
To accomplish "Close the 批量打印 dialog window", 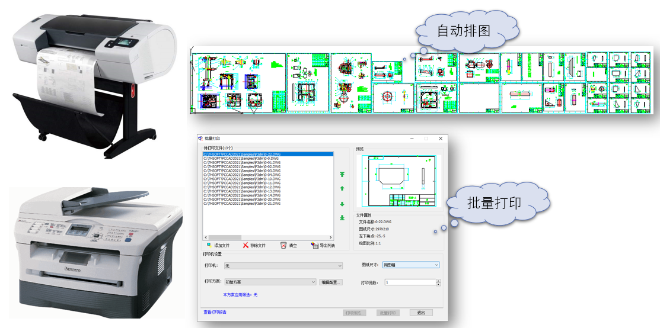I will [x=440, y=139].
